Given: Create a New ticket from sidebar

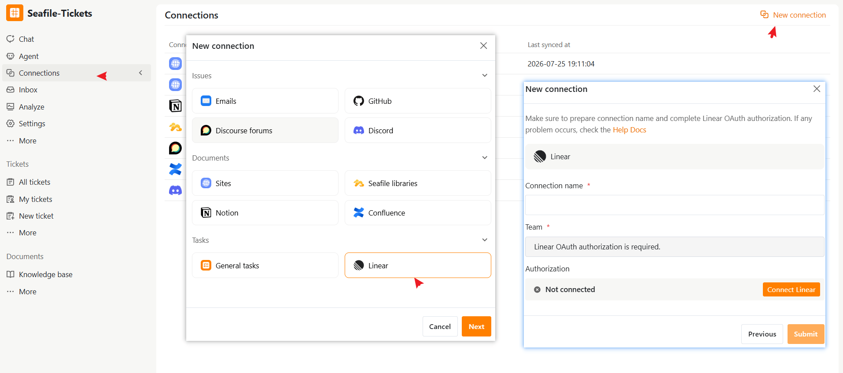Looking at the screenshot, I should pyautogui.click(x=36, y=216).
